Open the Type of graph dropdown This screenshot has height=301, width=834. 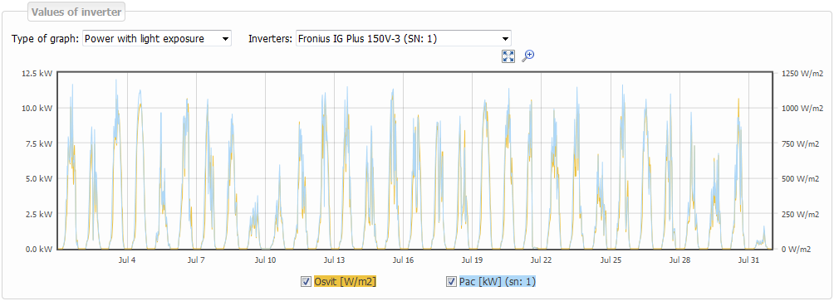click(x=157, y=38)
